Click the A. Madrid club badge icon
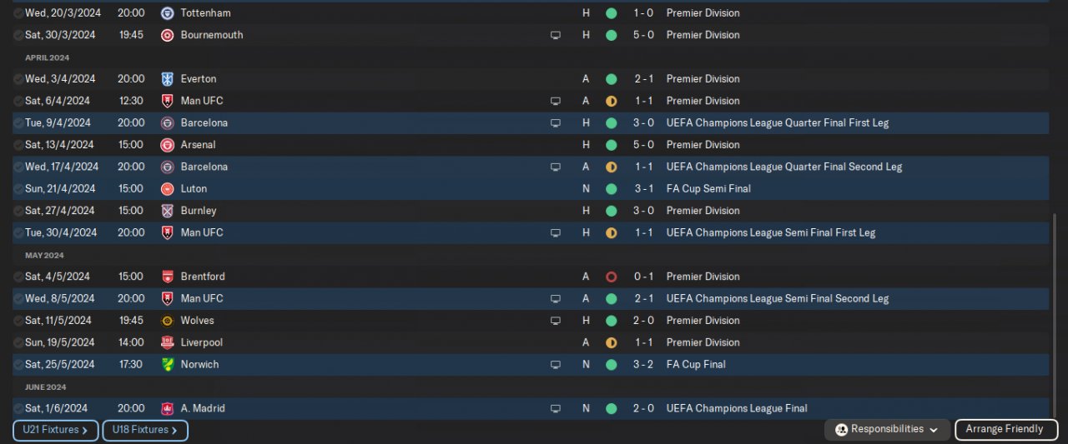 tap(167, 408)
